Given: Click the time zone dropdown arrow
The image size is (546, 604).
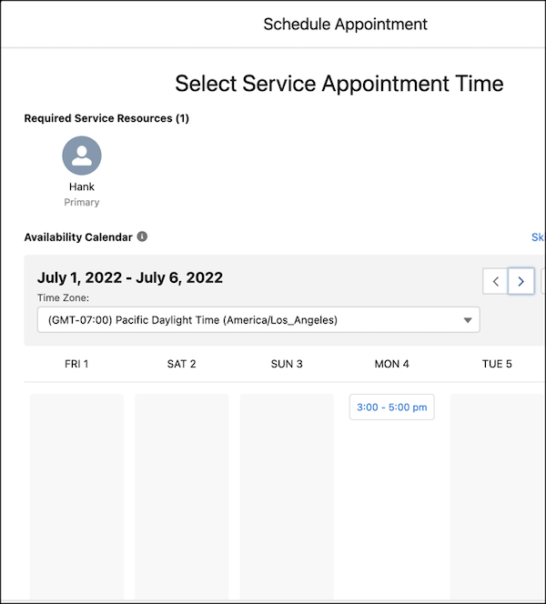Looking at the screenshot, I should click(x=468, y=320).
